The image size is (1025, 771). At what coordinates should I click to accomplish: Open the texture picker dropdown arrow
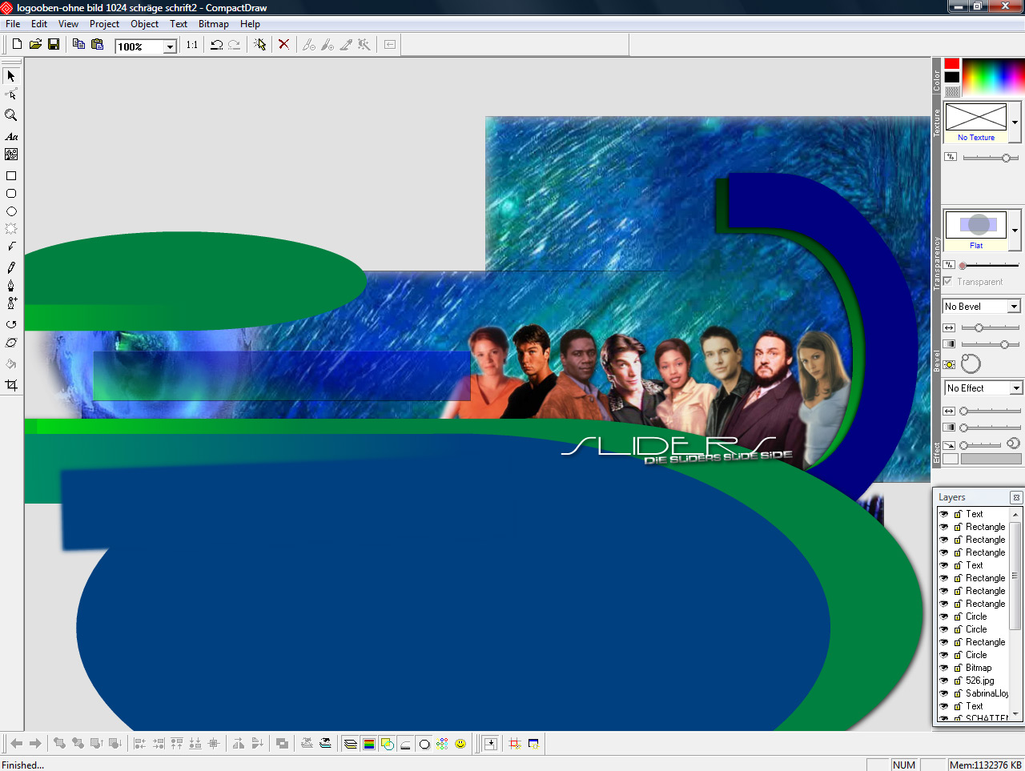pos(1015,122)
